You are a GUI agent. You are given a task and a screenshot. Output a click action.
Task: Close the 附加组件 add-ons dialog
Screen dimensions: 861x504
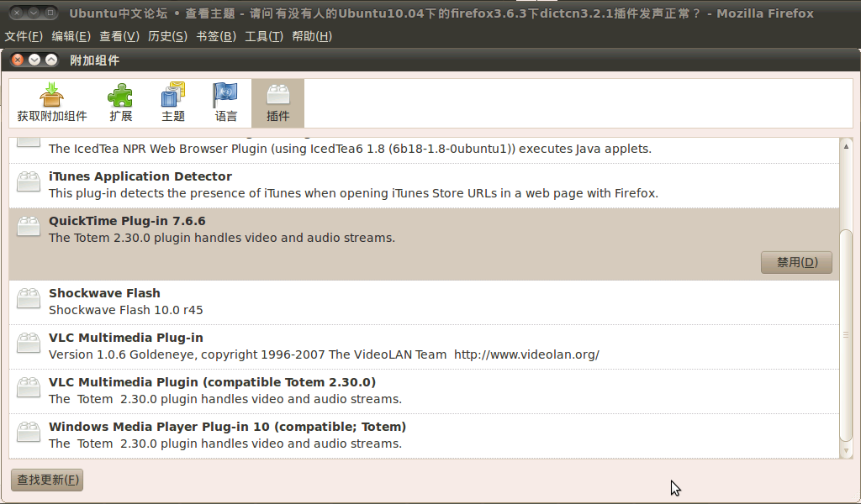(18, 60)
